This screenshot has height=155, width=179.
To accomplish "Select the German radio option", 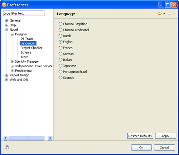I will pyautogui.click(x=61, y=54).
